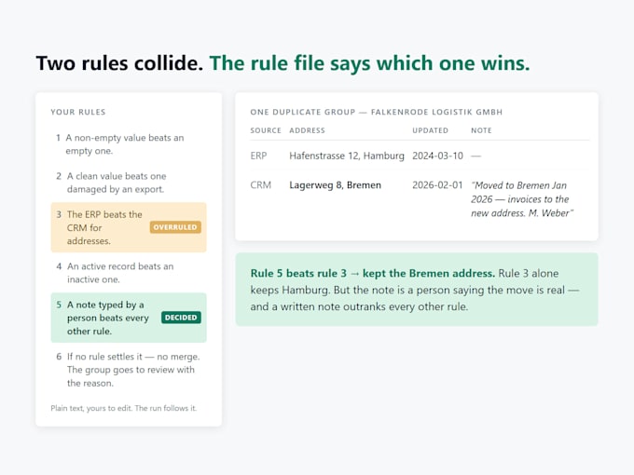Click the Hafenstrasse 12, Hamburg address
634x475 pixels.
[x=347, y=156]
